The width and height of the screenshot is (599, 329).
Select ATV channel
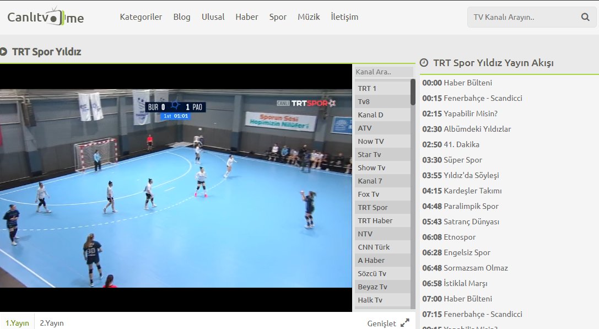382,128
